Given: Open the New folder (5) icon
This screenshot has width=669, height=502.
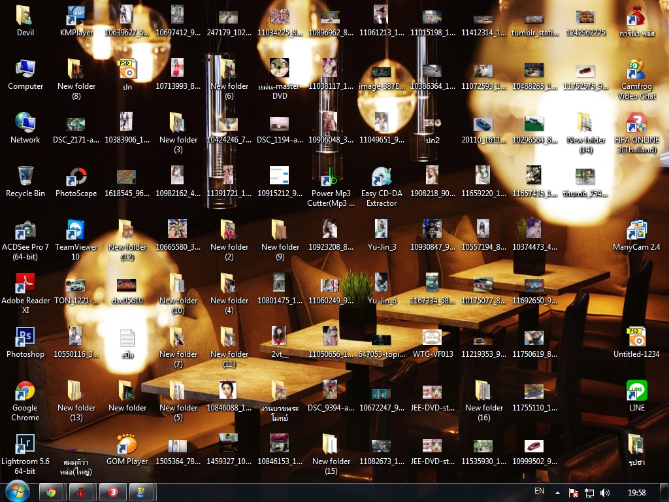Looking at the screenshot, I should point(178,401).
